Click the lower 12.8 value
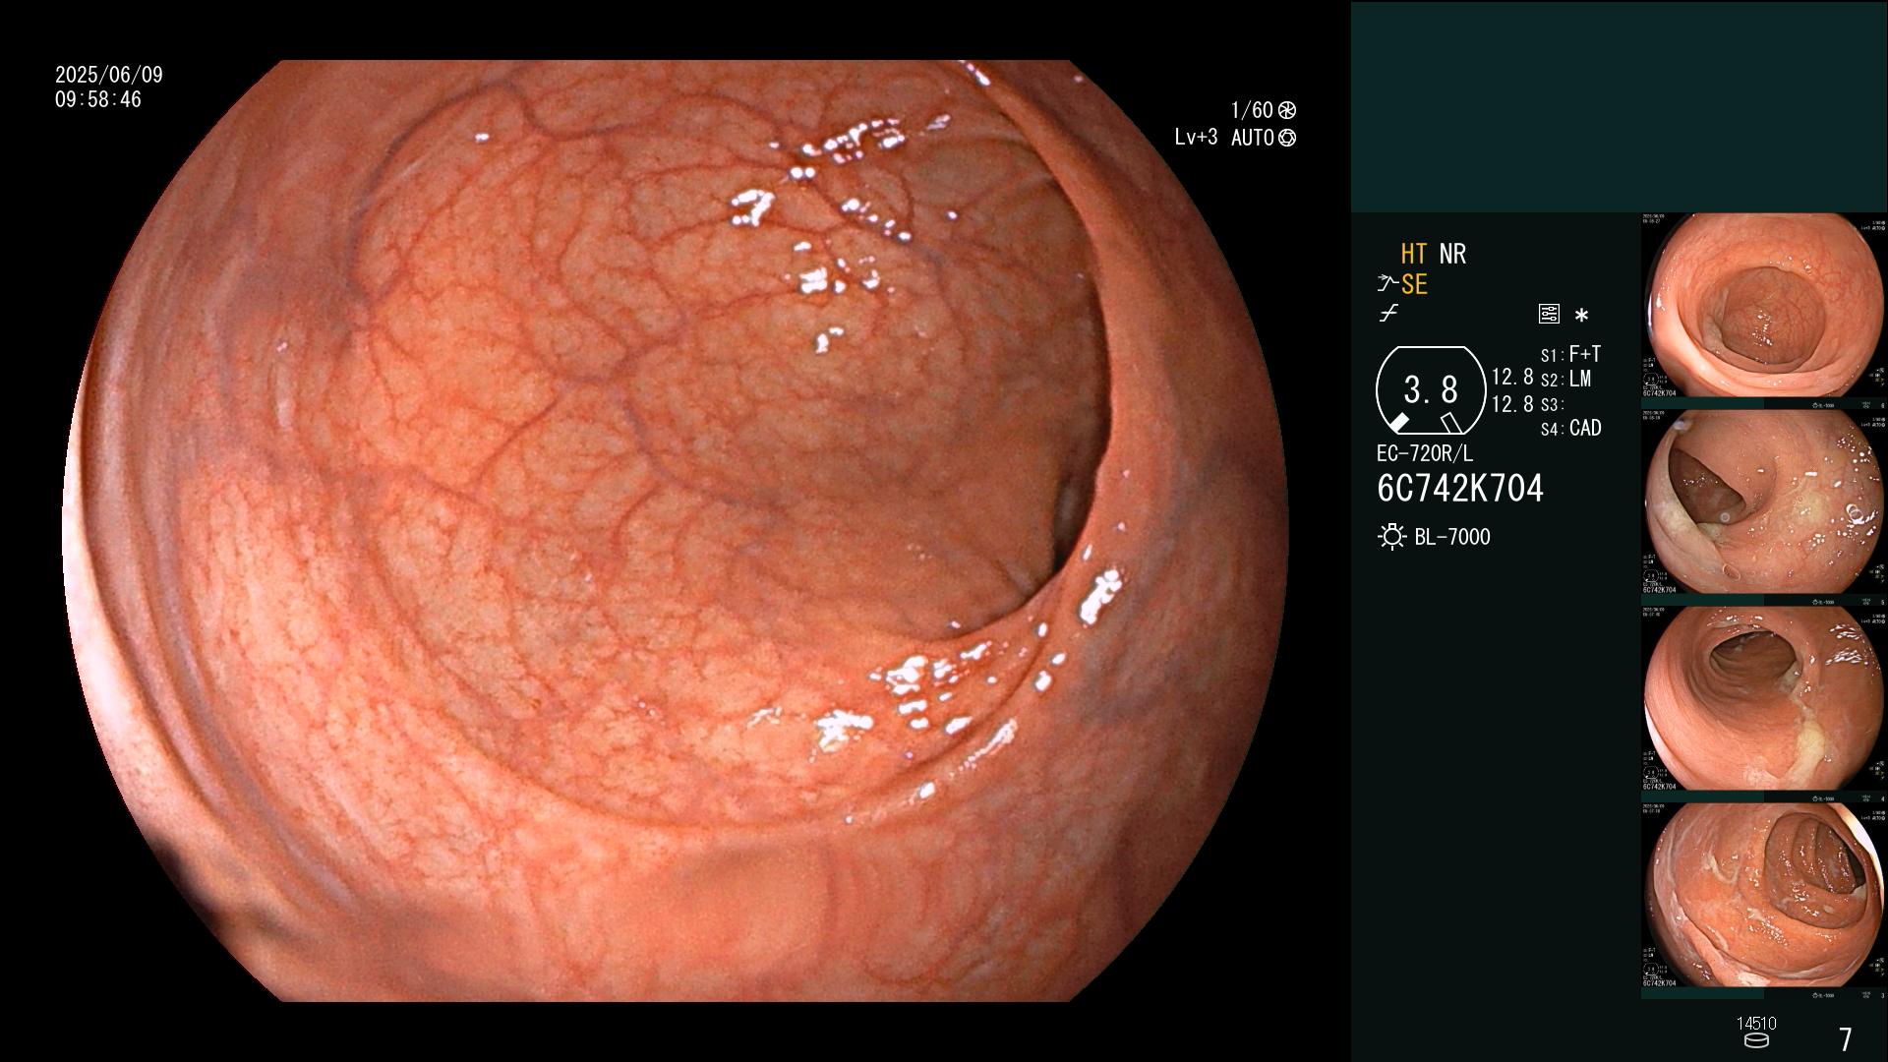Image resolution: width=1888 pixels, height=1062 pixels. (x=1512, y=403)
